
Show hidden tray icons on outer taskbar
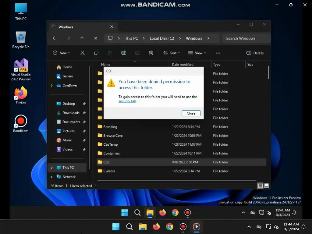tap(249, 227)
